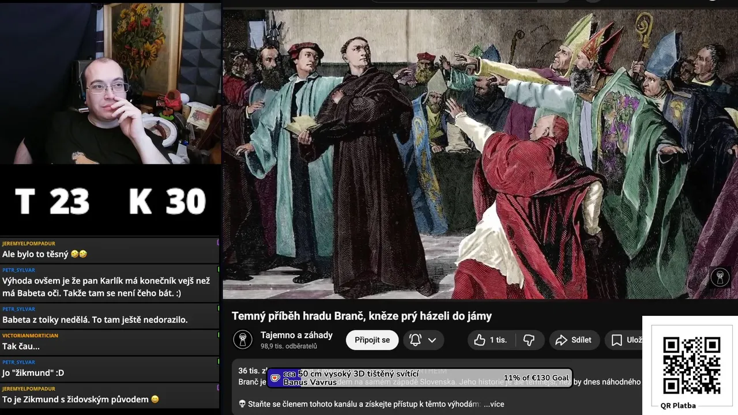Screen dimensions: 738x415
Task: Click the 11% of €130 Goal progress bar
Action: [419, 378]
